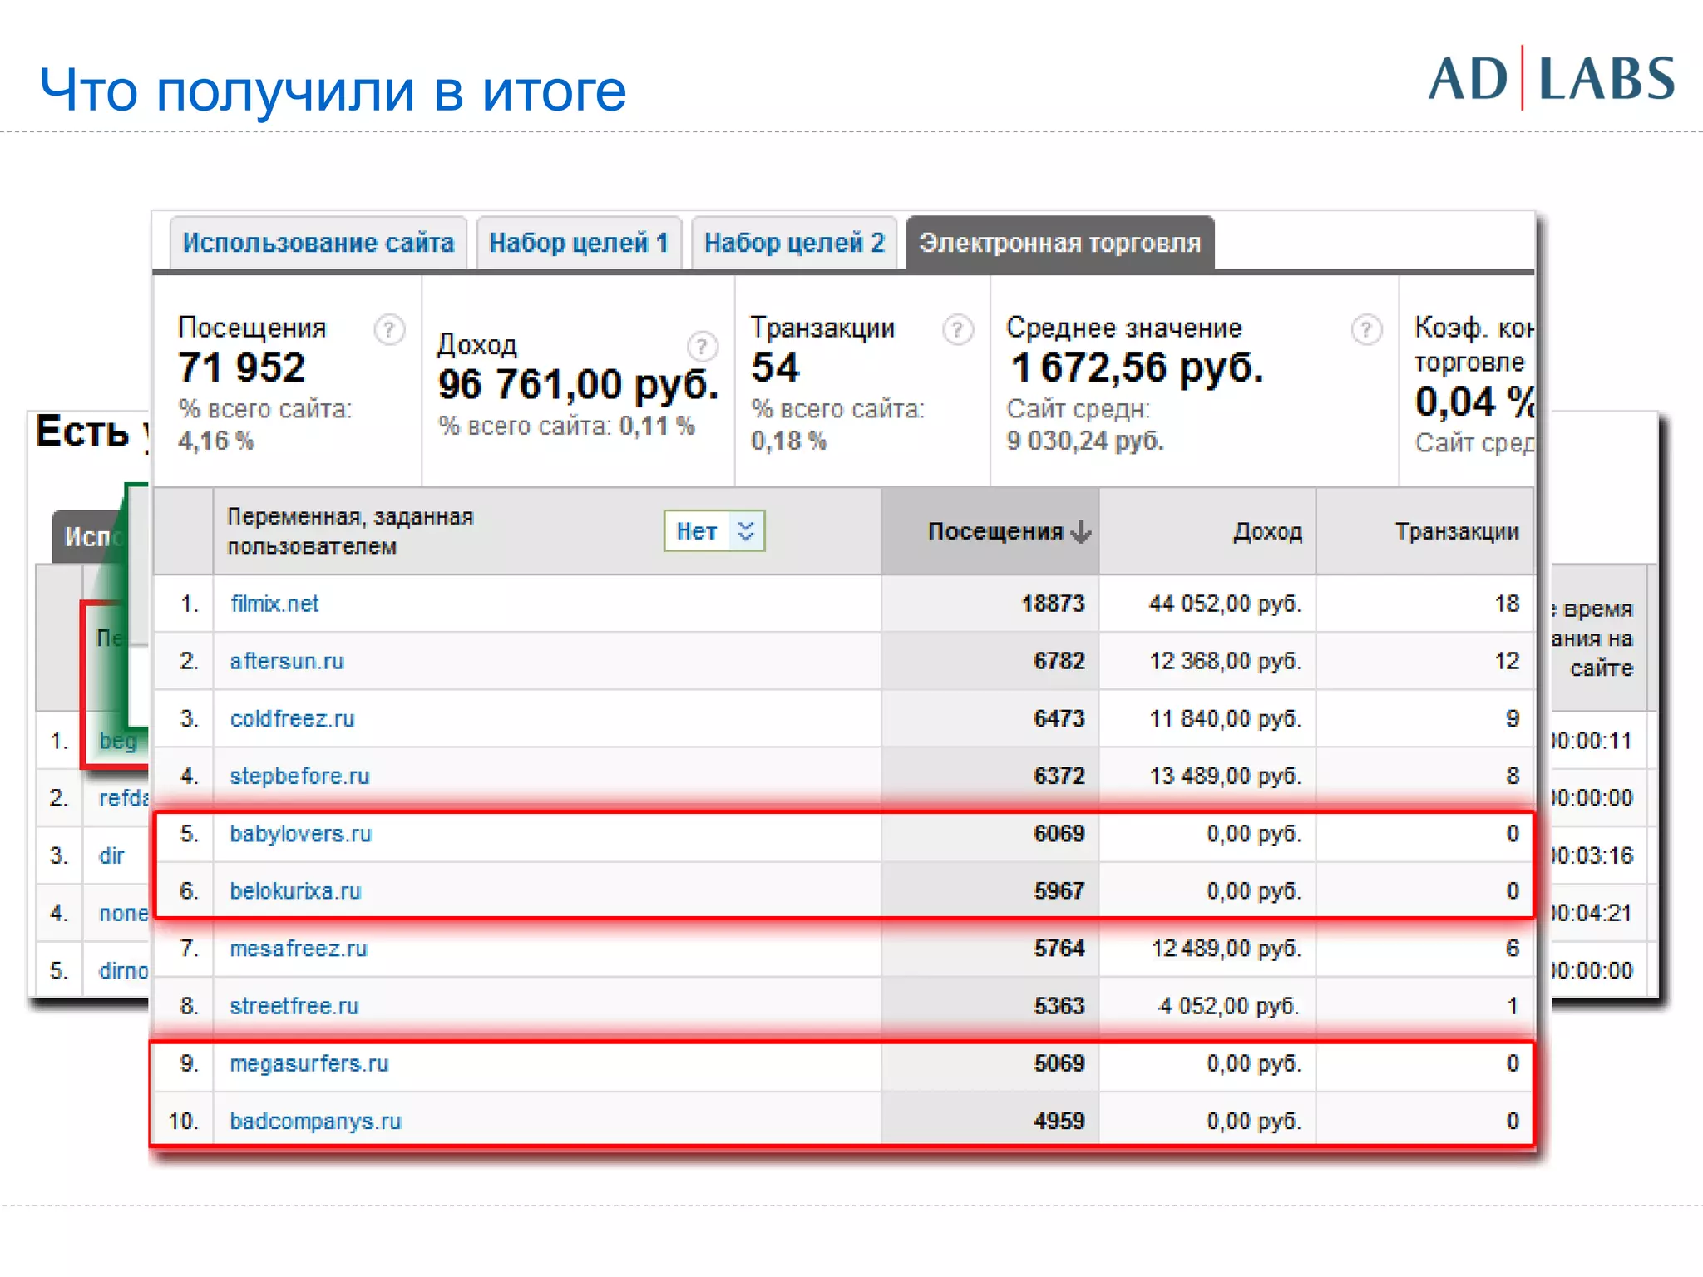Sort by the Транзакции column header
1703x1277 pixels.
click(x=1456, y=531)
